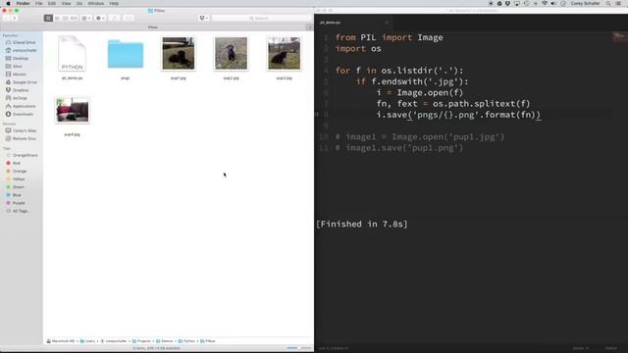Screen dimensions: 628x353
Task: Open Google Drive in the sidebar
Action: point(22,82)
